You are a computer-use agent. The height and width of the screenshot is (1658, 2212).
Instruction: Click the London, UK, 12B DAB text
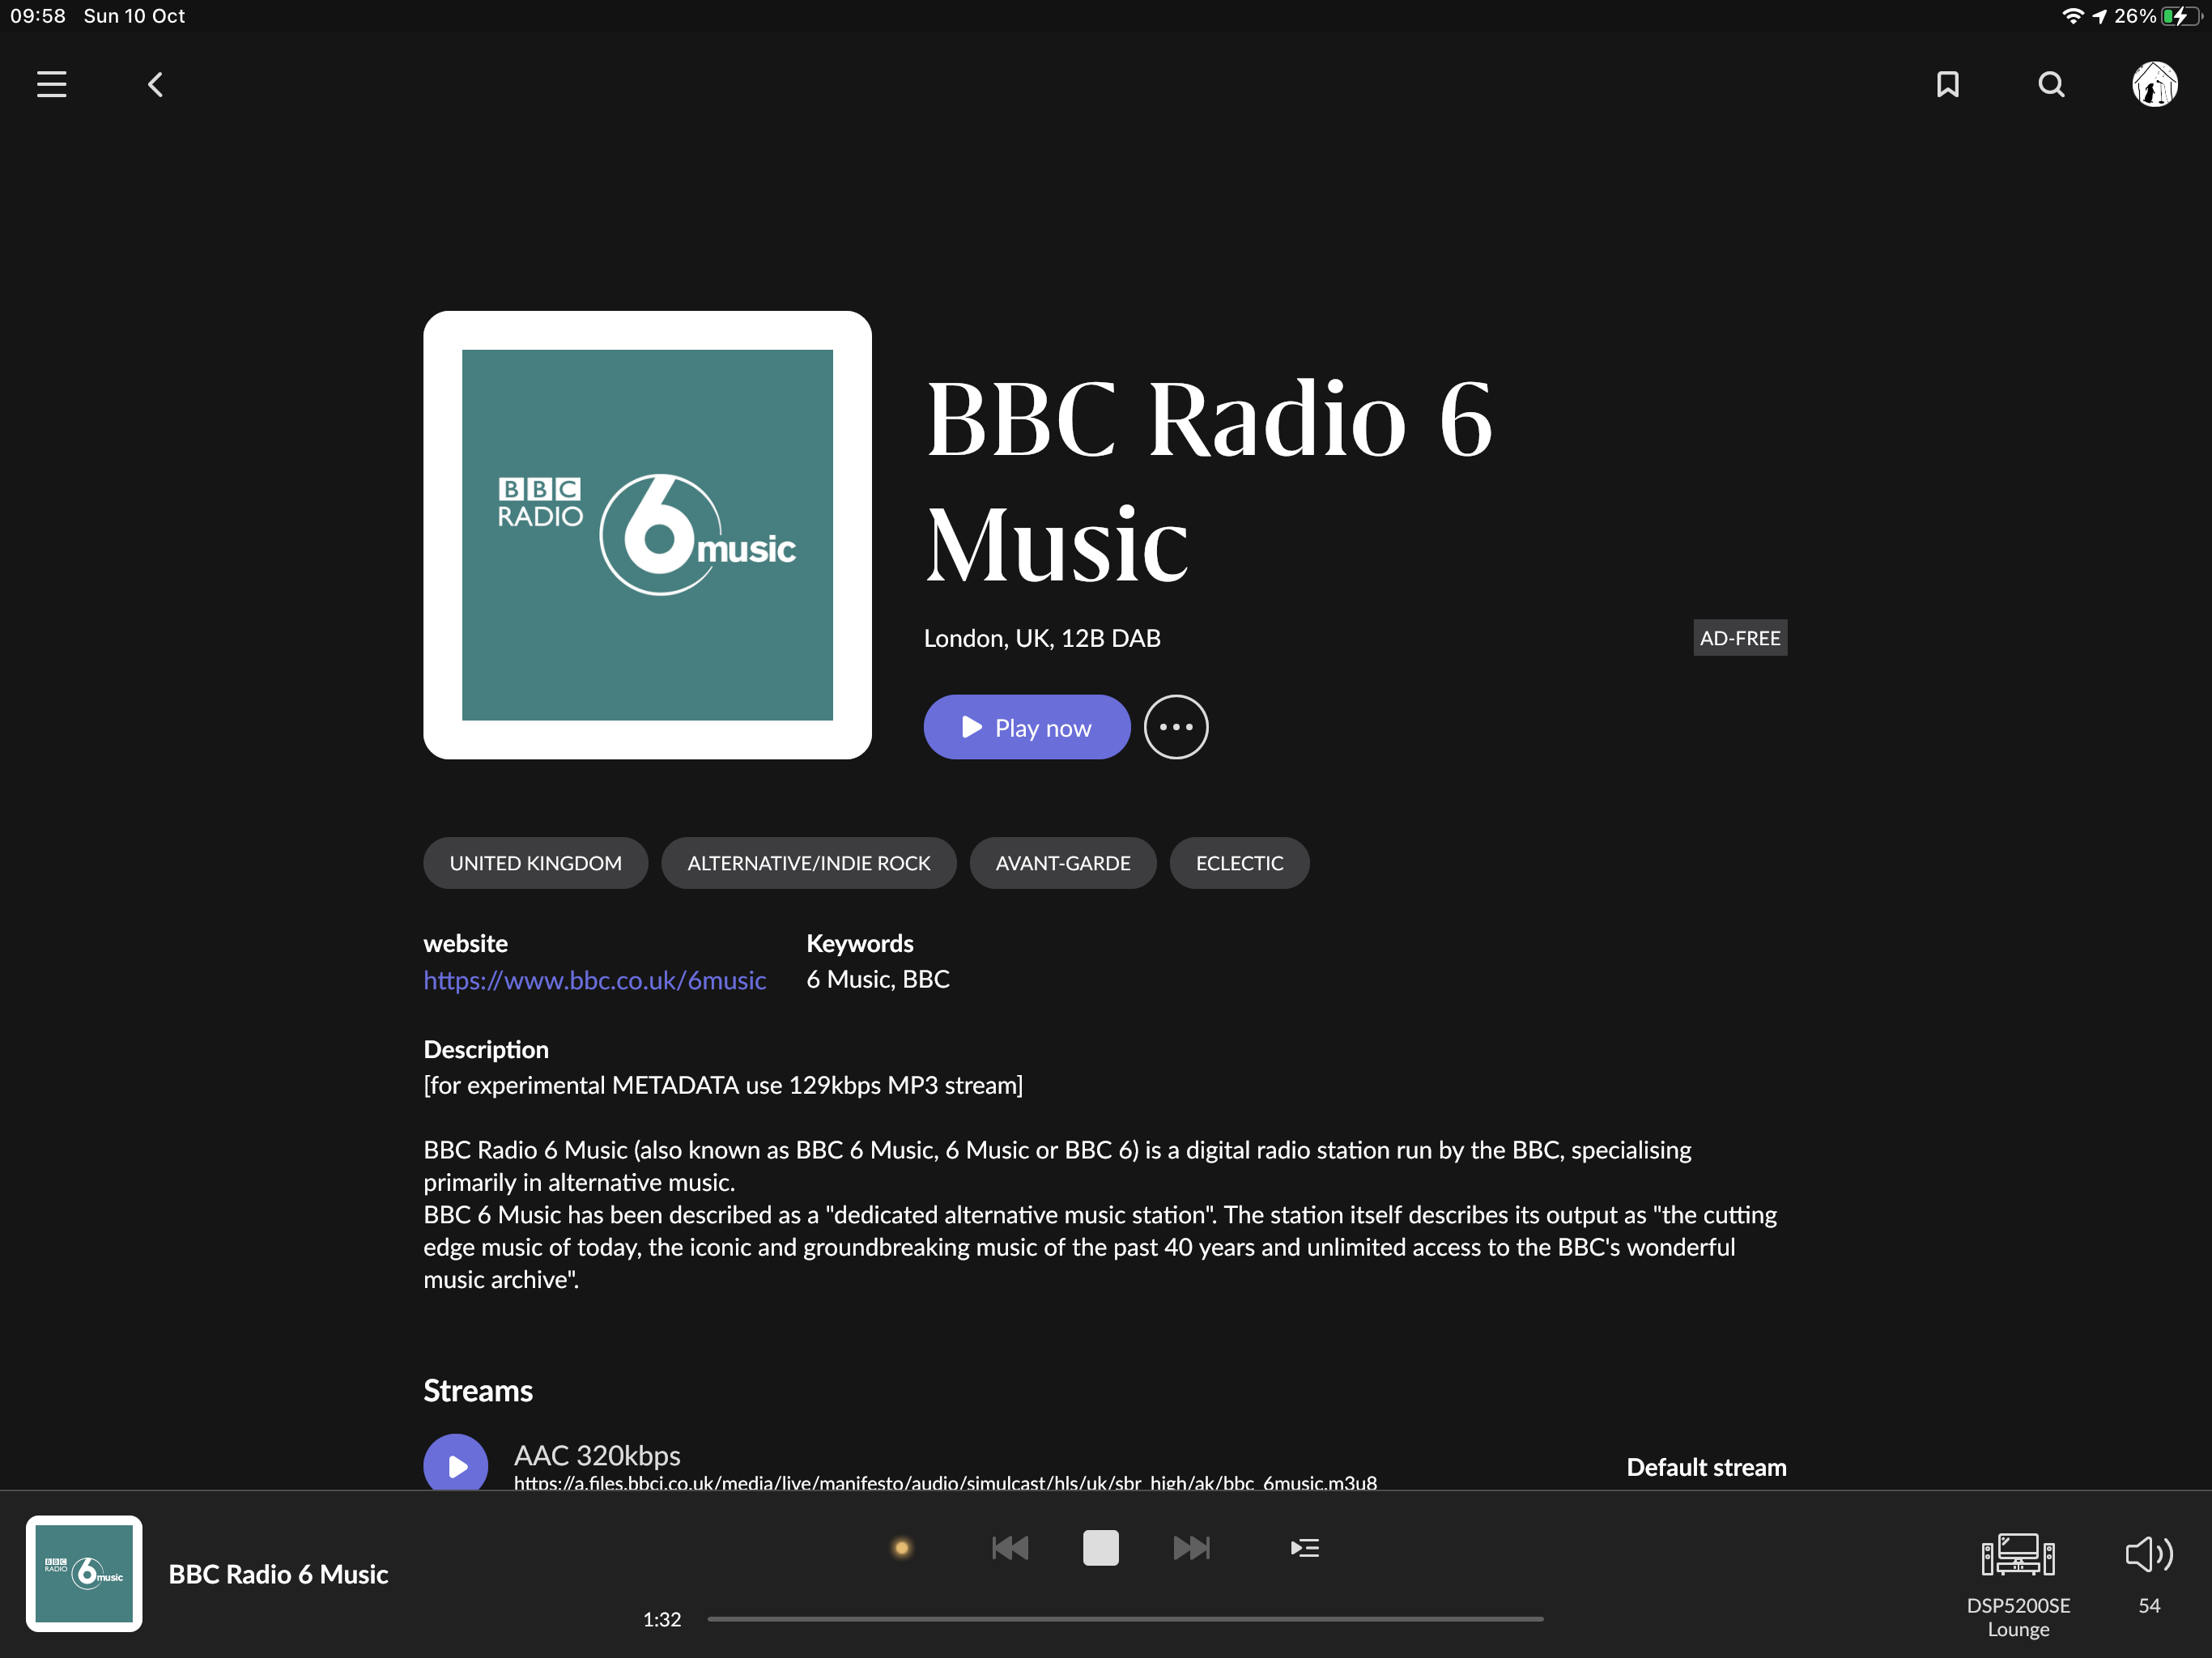(1042, 638)
